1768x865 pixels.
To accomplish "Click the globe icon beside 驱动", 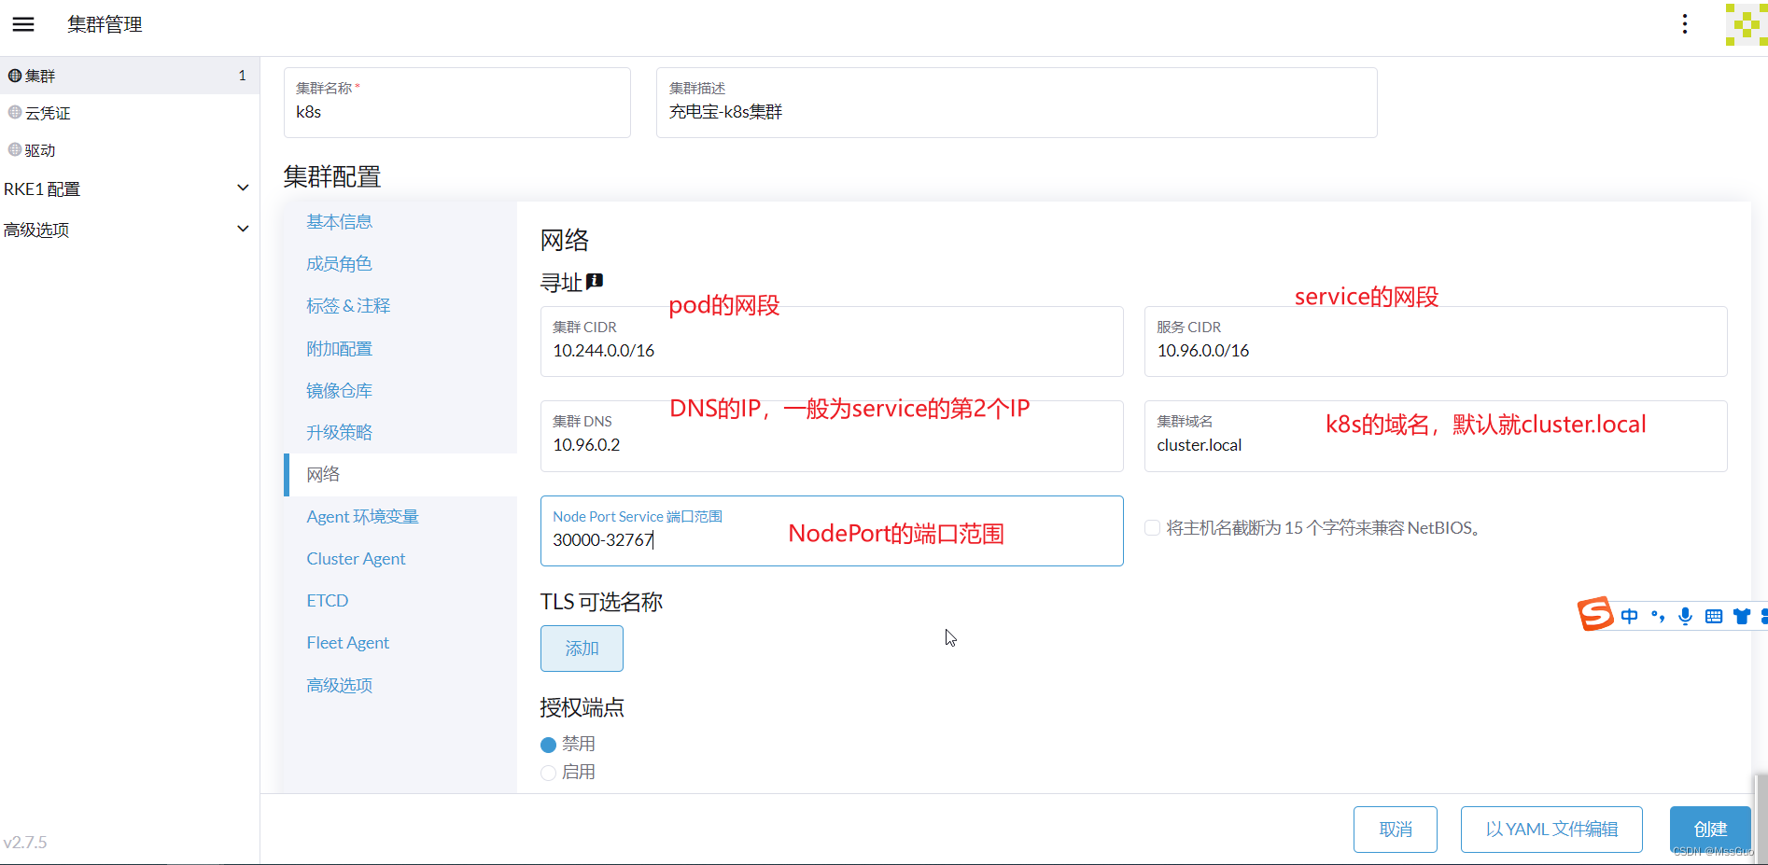I will [15, 149].
